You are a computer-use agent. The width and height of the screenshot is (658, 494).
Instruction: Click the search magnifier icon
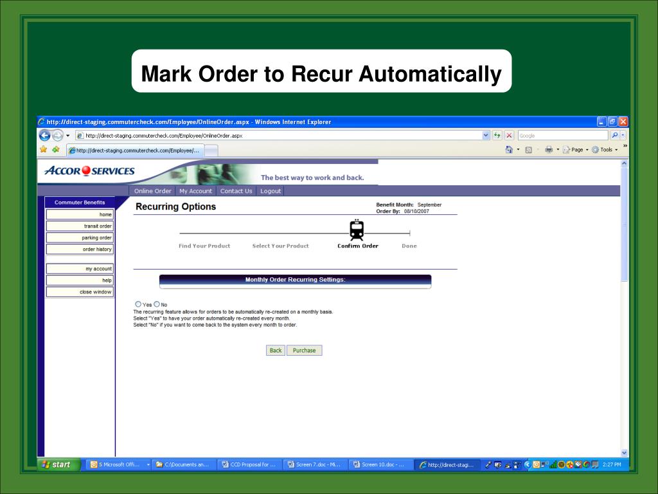[614, 136]
